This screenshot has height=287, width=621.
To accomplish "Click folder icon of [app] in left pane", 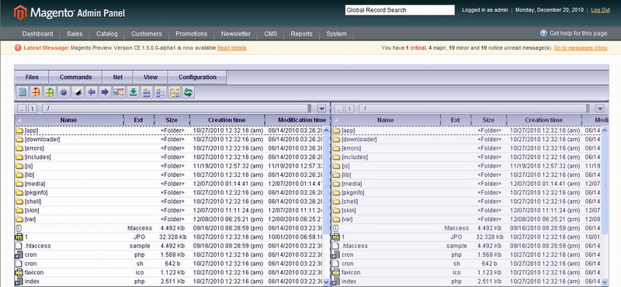I will coord(19,130).
